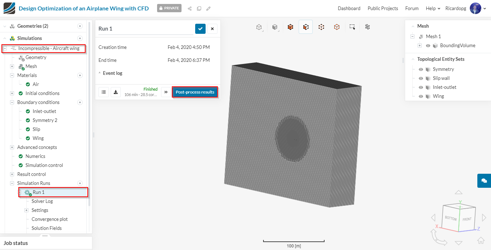Viewport: 491px width, 250px height.
Task: Toggle visibility of Inlet-outlet entity set
Action: (x=421, y=87)
